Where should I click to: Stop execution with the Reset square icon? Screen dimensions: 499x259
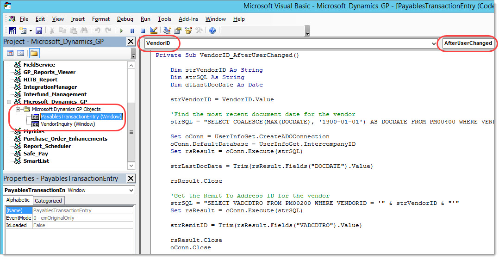coord(143,31)
